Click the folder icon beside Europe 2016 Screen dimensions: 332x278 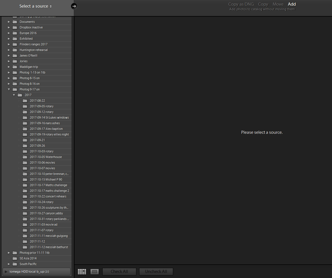[x=15, y=33]
